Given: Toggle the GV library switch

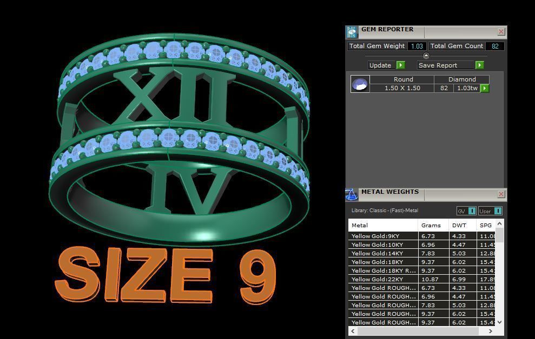Looking at the screenshot, I should (x=472, y=211).
